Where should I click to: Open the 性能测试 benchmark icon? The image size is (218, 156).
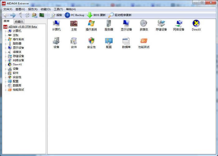144,43
